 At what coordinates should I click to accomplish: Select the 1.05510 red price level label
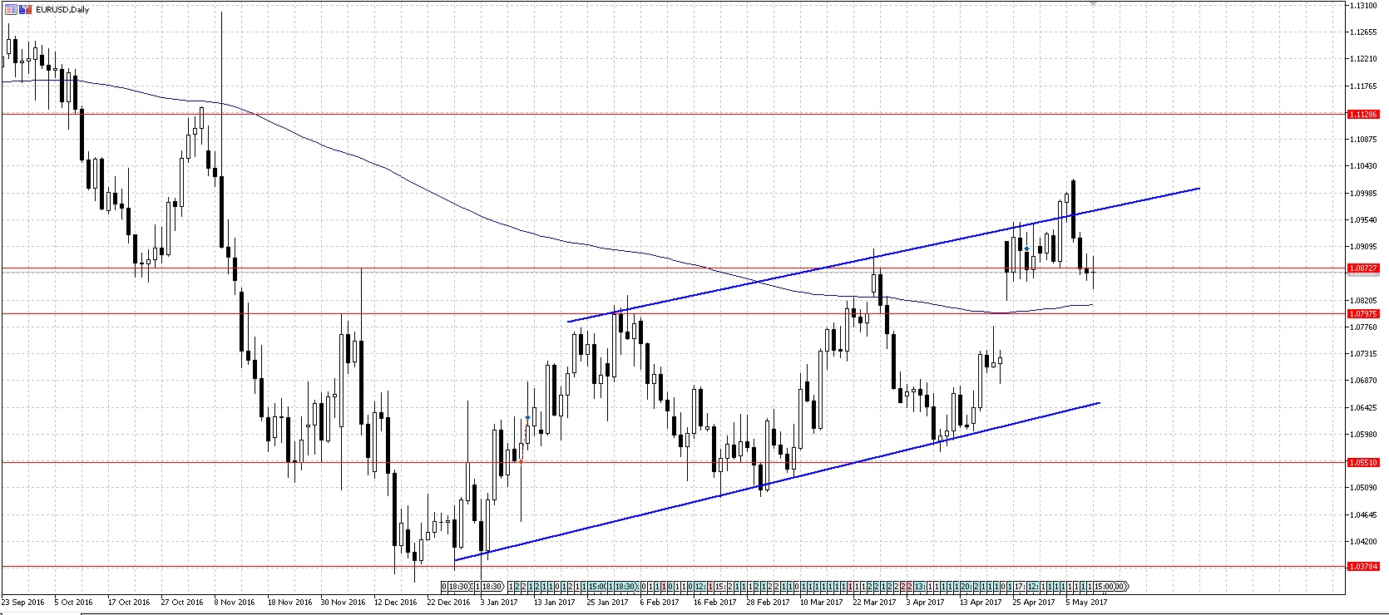click(1364, 462)
